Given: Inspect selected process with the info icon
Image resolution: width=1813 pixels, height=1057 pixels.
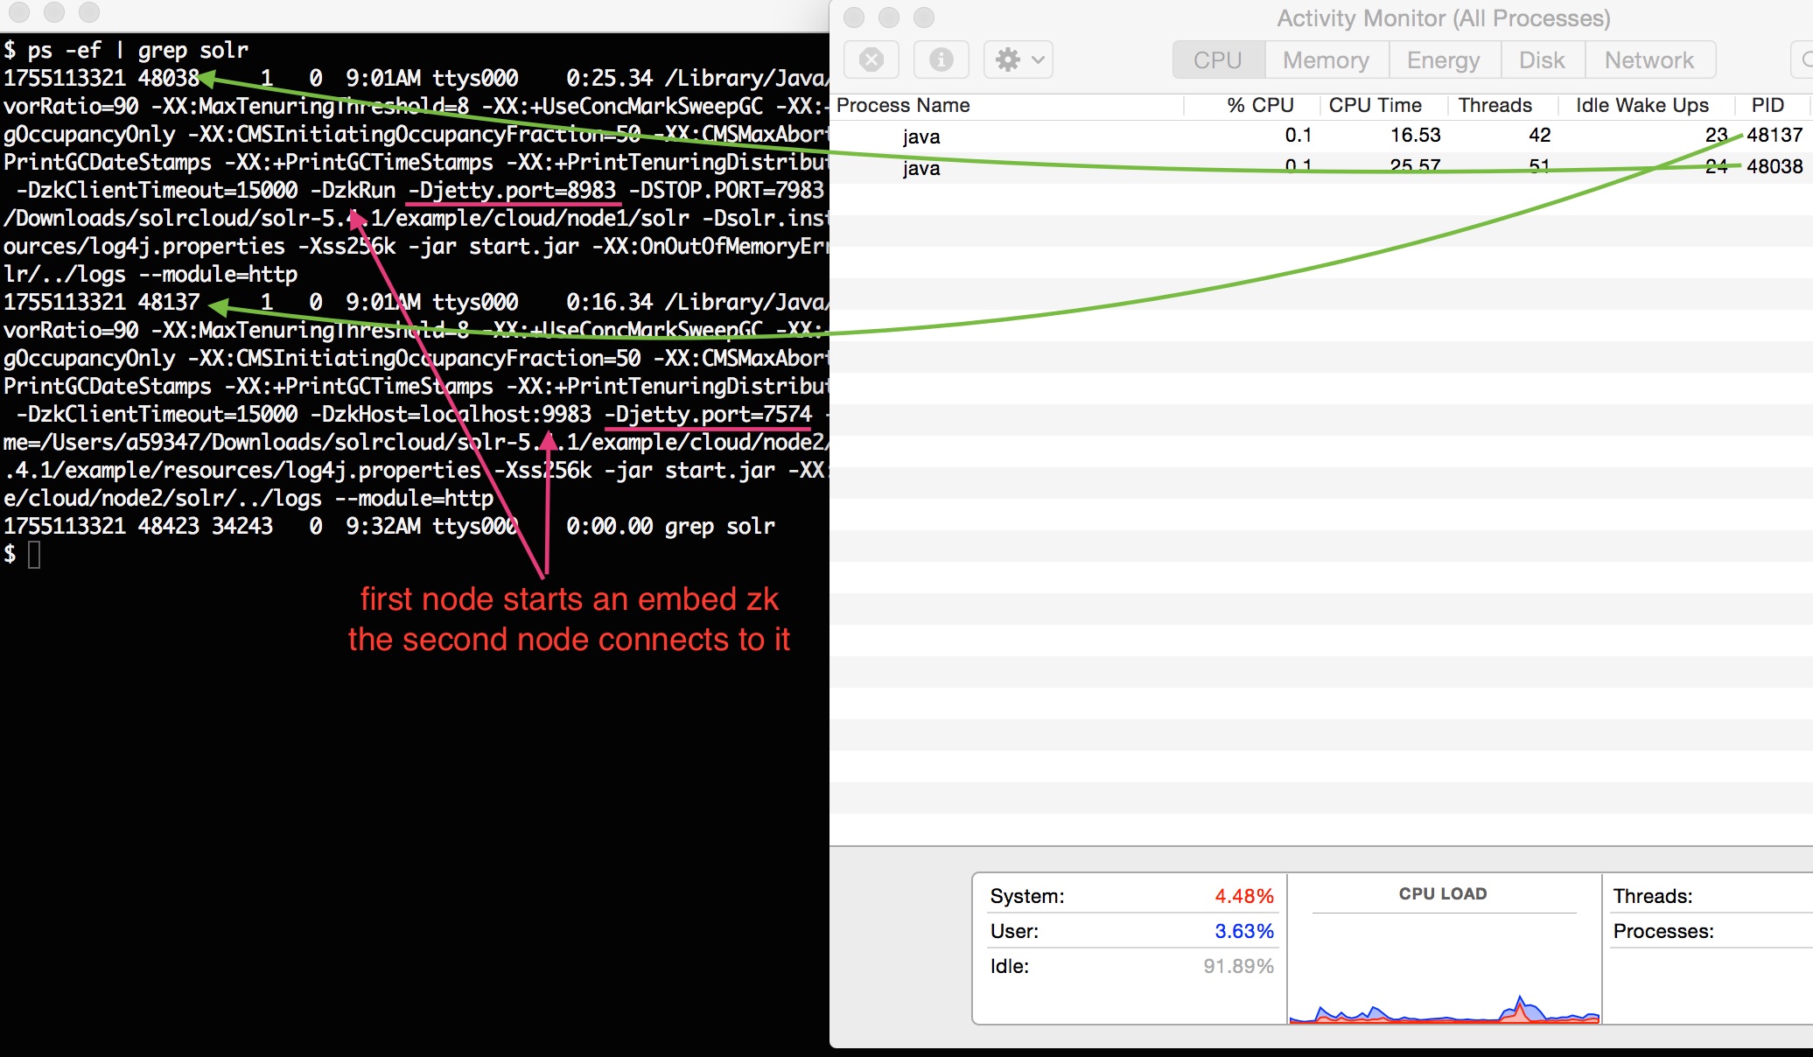Looking at the screenshot, I should 941,59.
